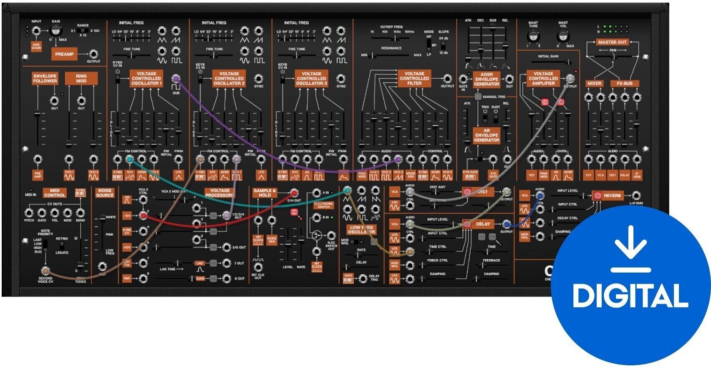
Task: Toggle the RETRIG/LEGATO switch
Action: click(x=62, y=245)
